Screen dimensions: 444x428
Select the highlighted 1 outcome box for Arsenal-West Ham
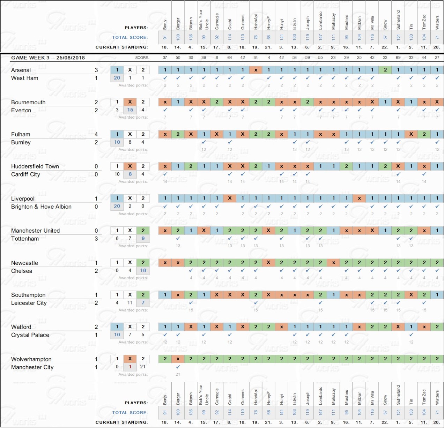coord(117,70)
